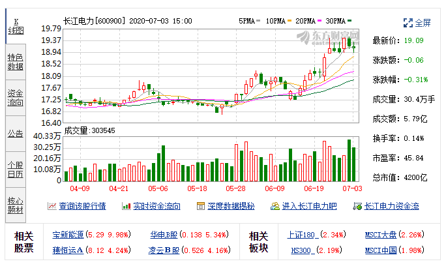446x268 pixels.
Task: Open the MSCI中国 sector link
Action: click(381, 250)
